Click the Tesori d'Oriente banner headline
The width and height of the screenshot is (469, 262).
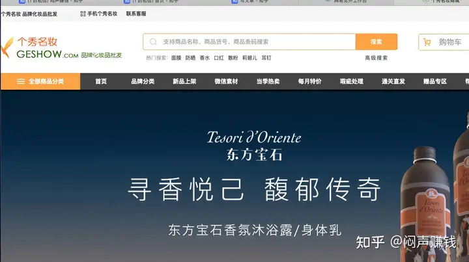[254, 138]
